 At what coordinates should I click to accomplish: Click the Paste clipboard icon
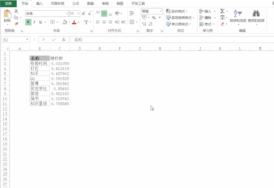pos(7,14)
